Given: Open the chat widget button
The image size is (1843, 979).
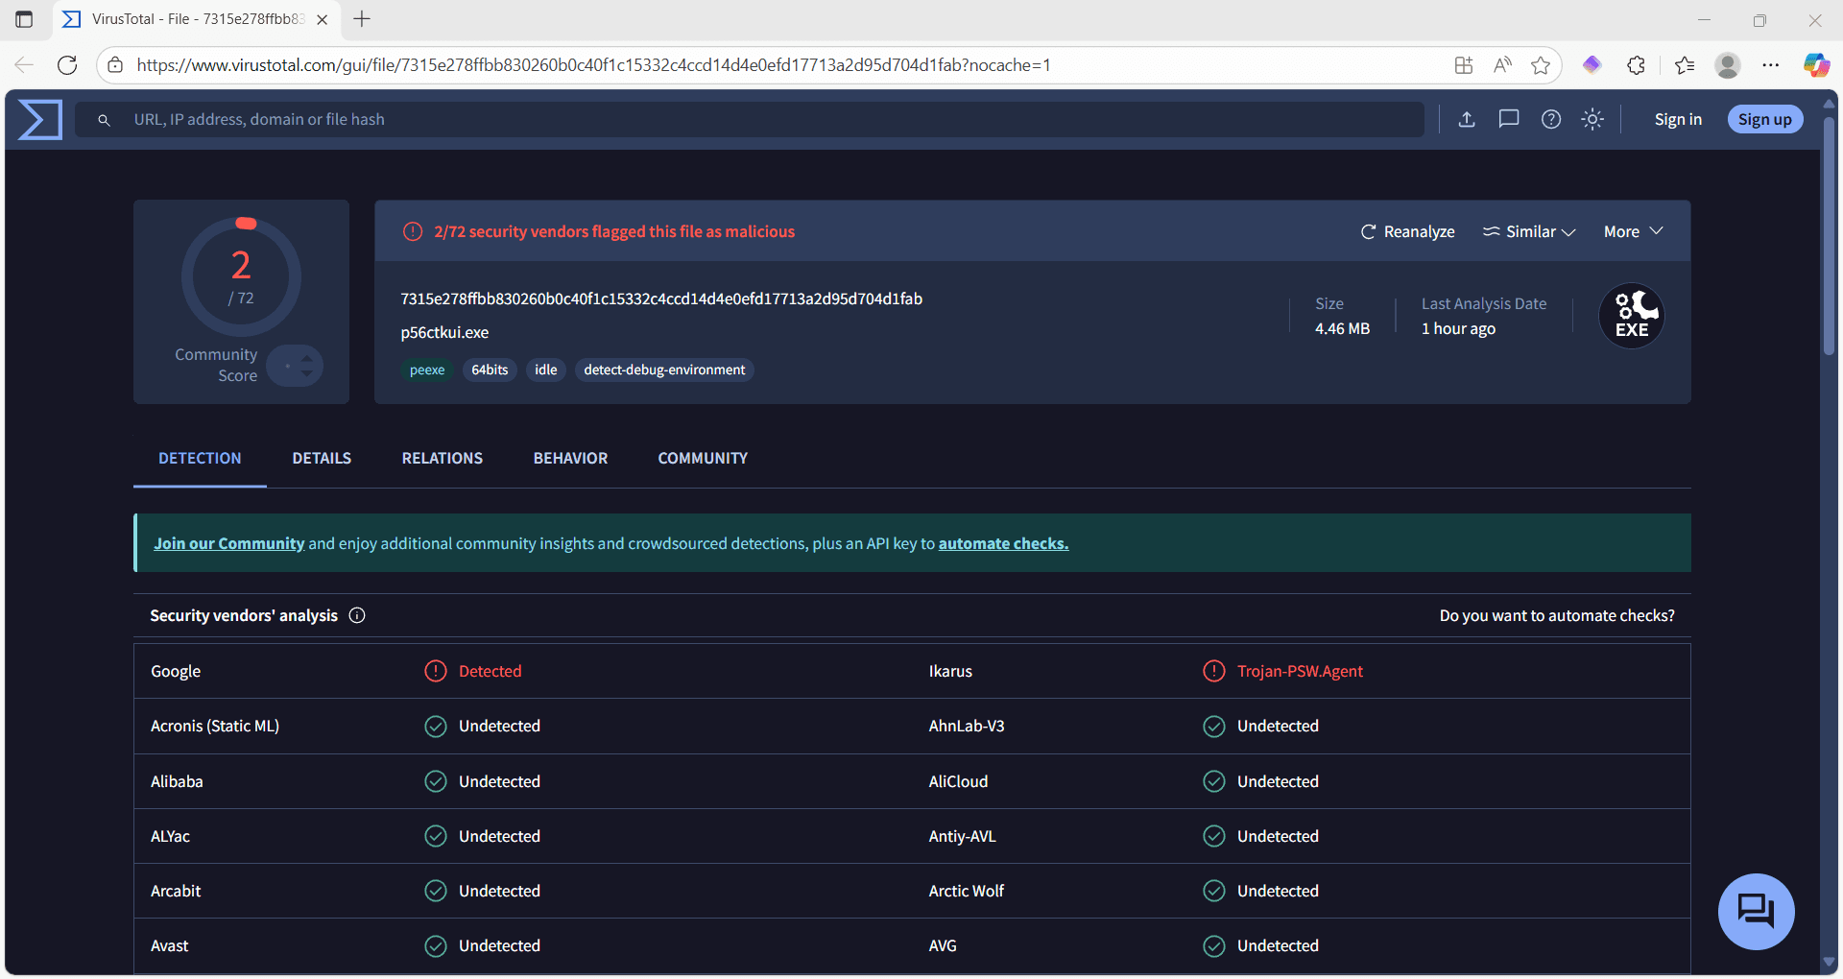Looking at the screenshot, I should (x=1756, y=911).
